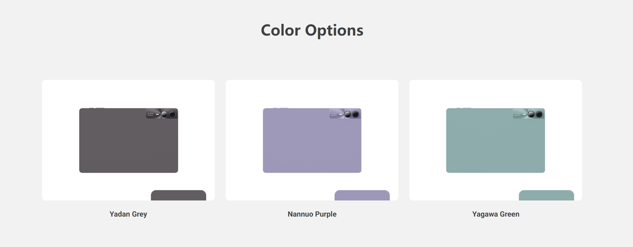Click the left camera lens on grey tablet
Viewport: 633px width, 247px height.
point(165,114)
